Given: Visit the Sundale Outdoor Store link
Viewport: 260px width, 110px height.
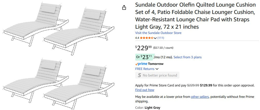Looking at the screenshot, I should click(x=158, y=33).
